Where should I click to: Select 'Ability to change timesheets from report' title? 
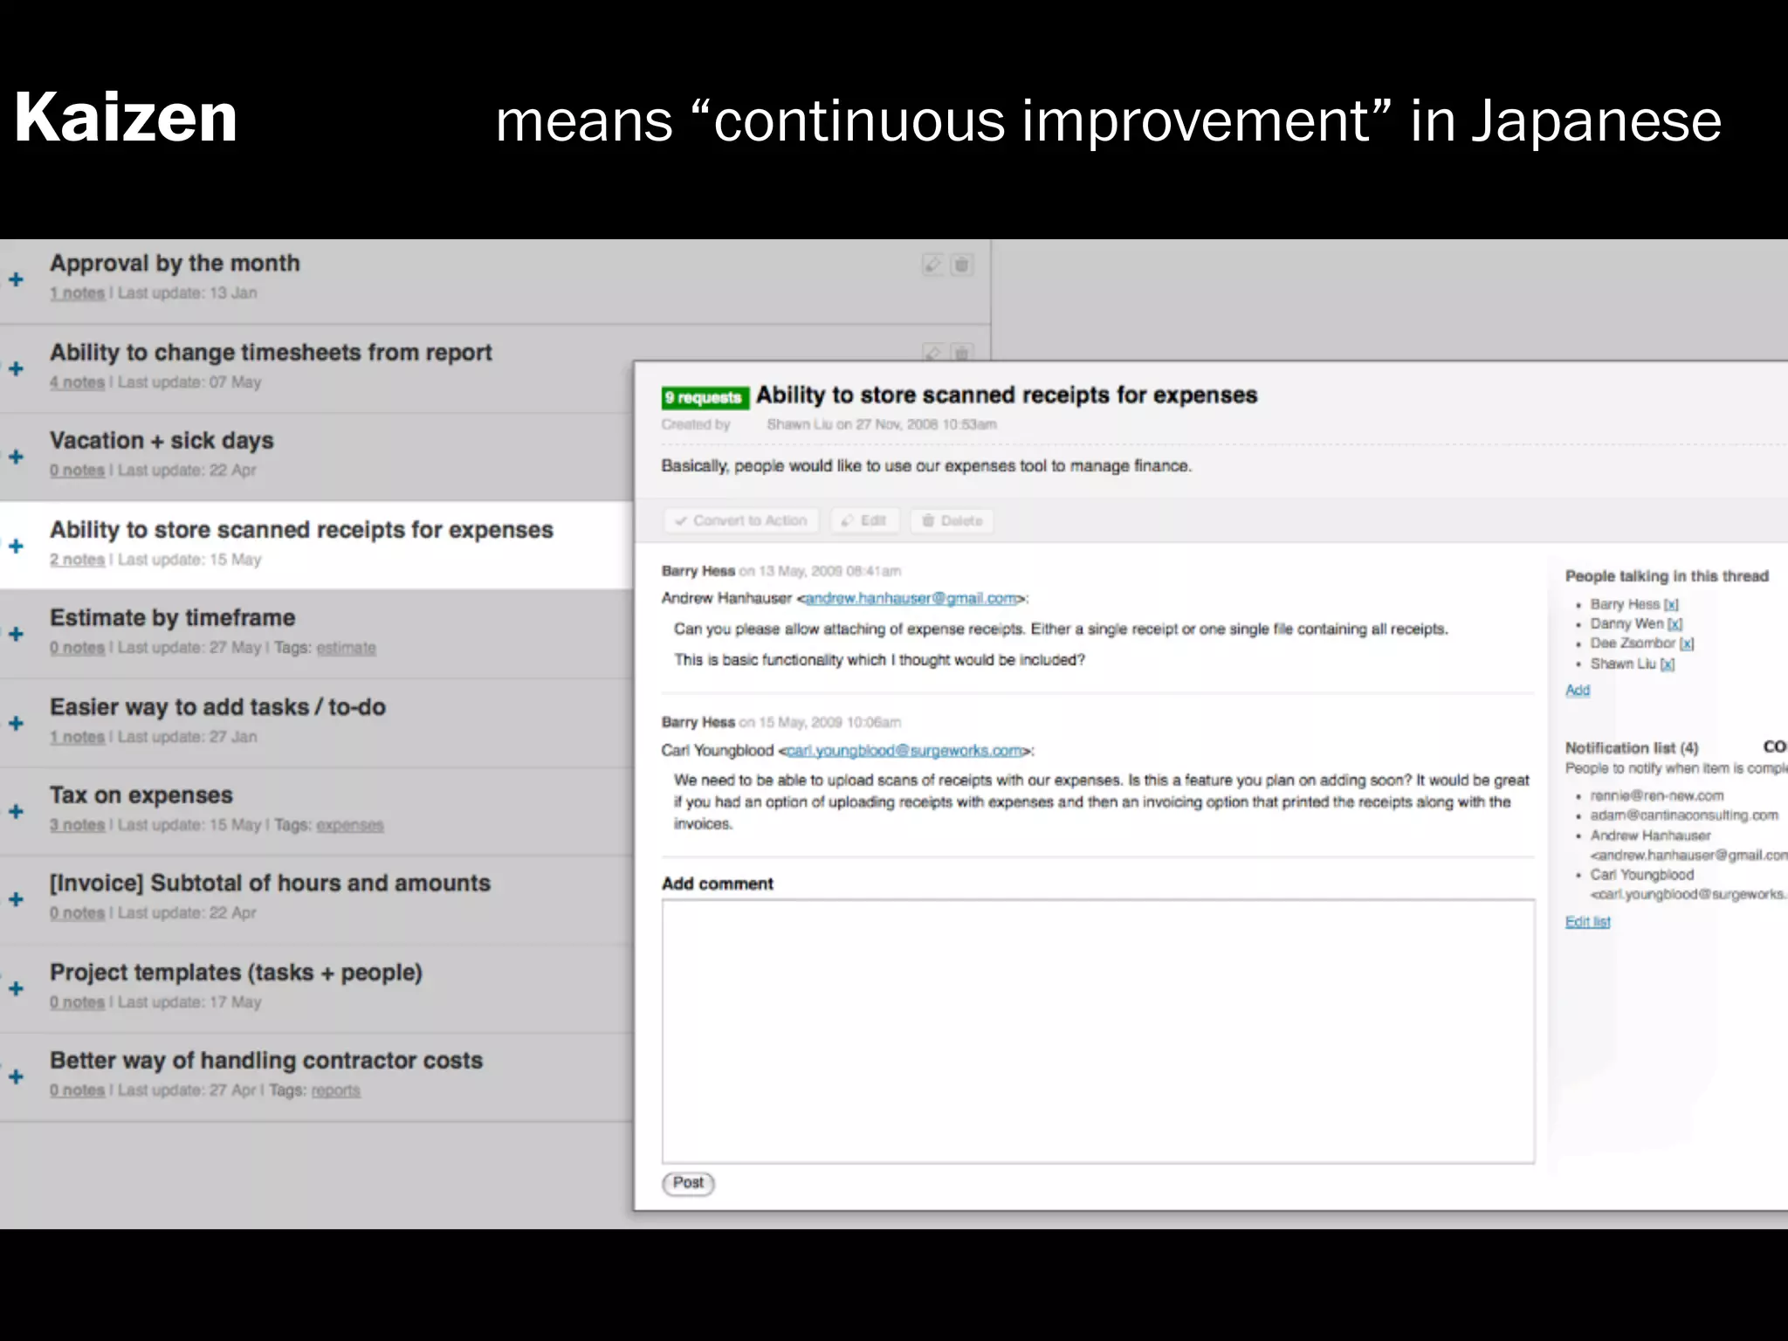click(271, 352)
